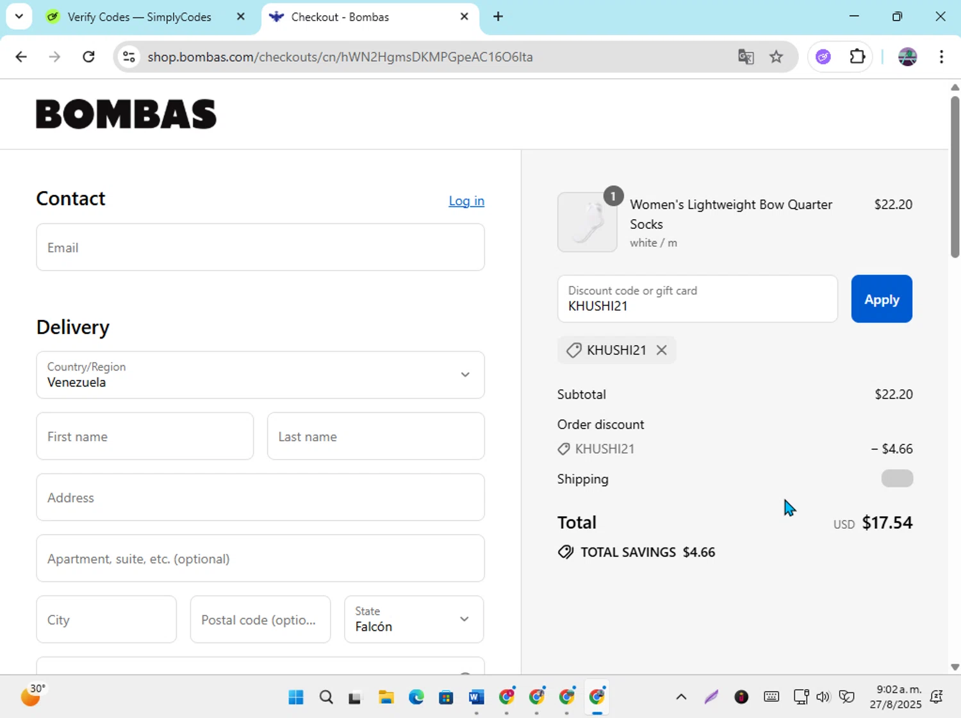Viewport: 961px width, 718px height.
Task: Open Word from the taskbar
Action: pyautogui.click(x=476, y=697)
